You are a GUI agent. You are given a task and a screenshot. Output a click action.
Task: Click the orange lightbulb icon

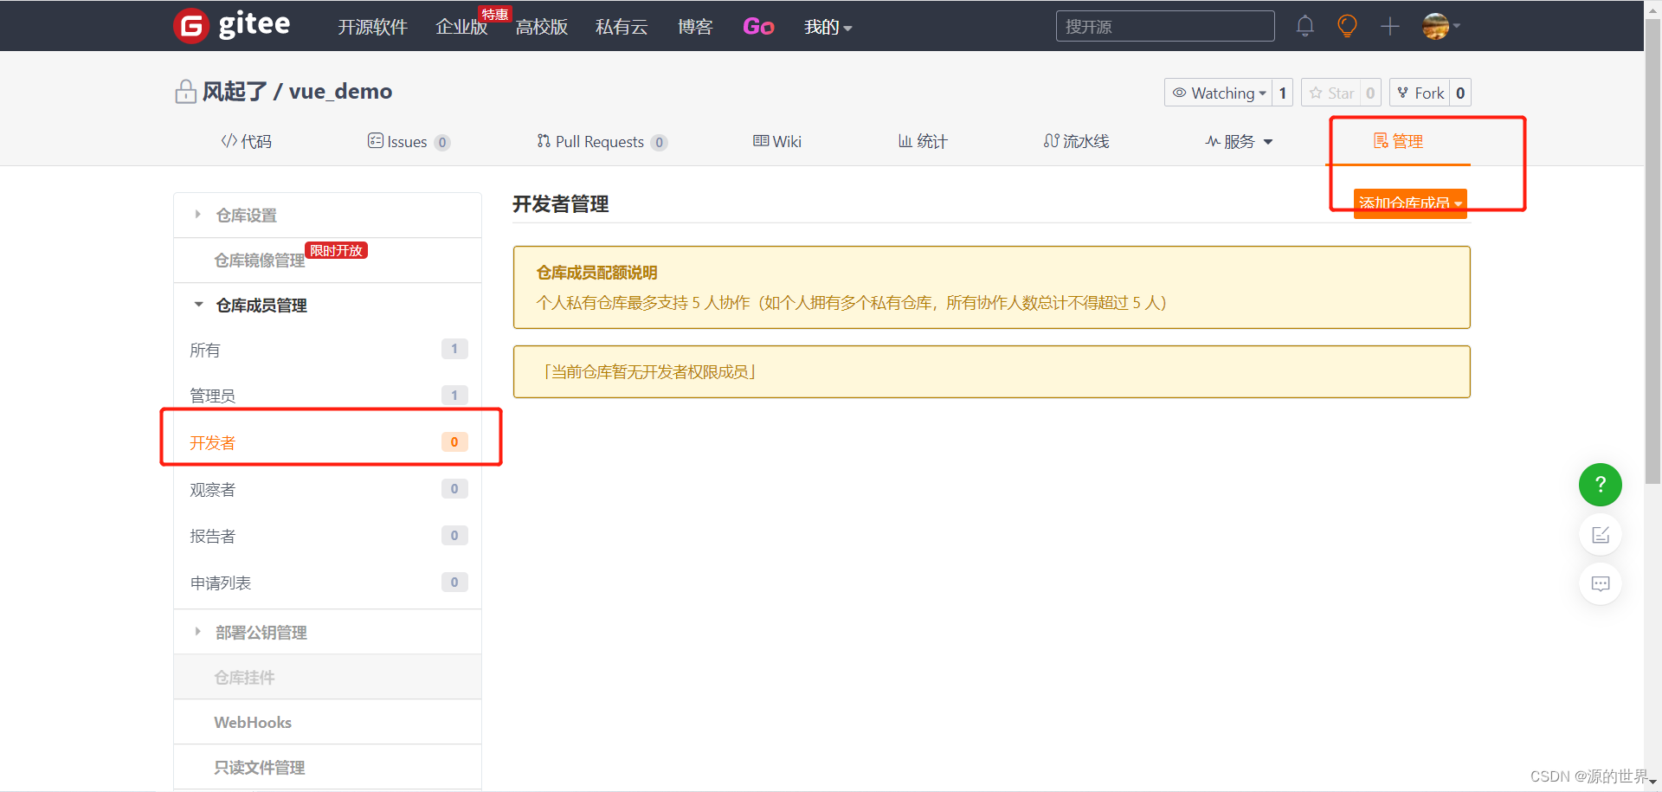click(1347, 26)
